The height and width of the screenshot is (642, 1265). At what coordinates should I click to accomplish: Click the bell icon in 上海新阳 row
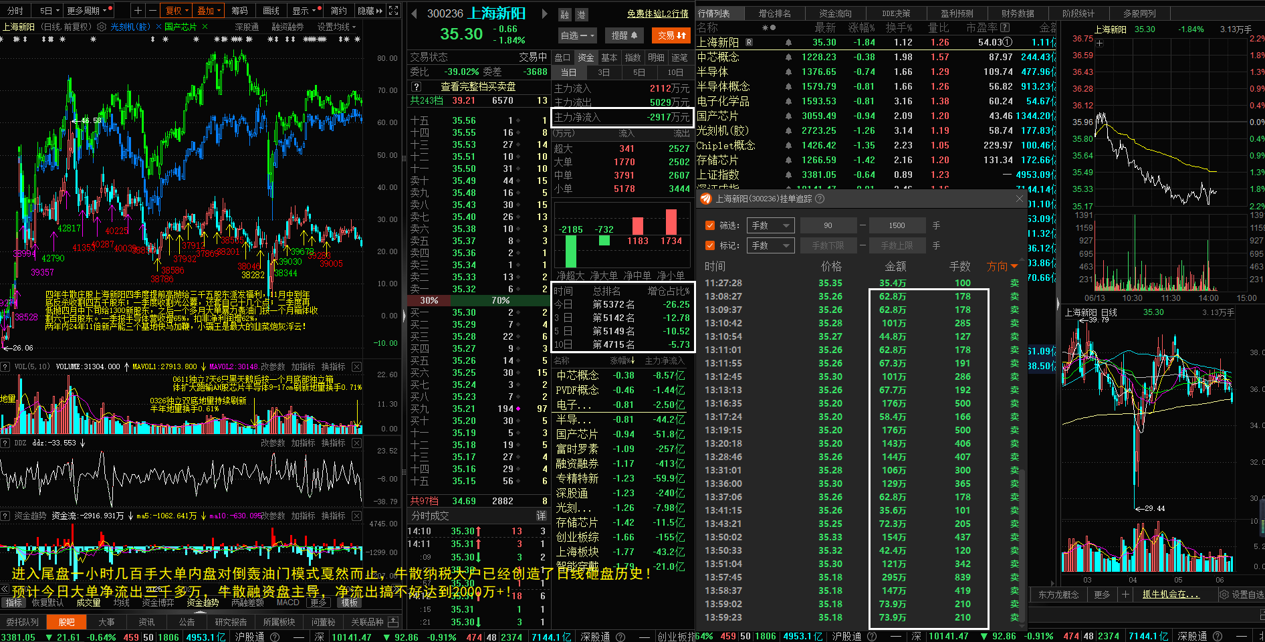pyautogui.click(x=788, y=42)
